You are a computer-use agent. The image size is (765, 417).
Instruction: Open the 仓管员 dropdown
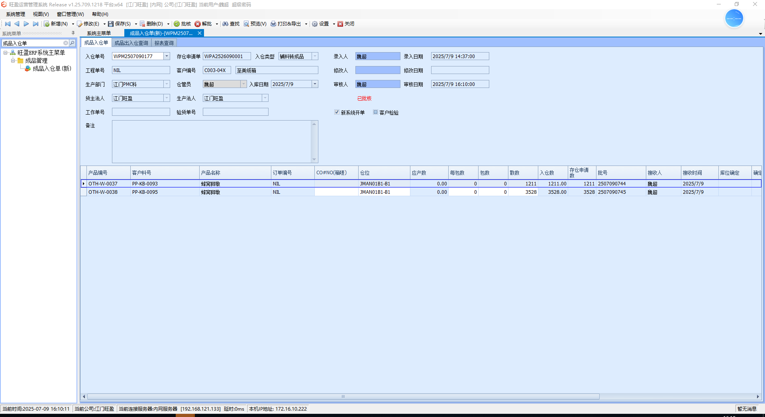tap(243, 84)
